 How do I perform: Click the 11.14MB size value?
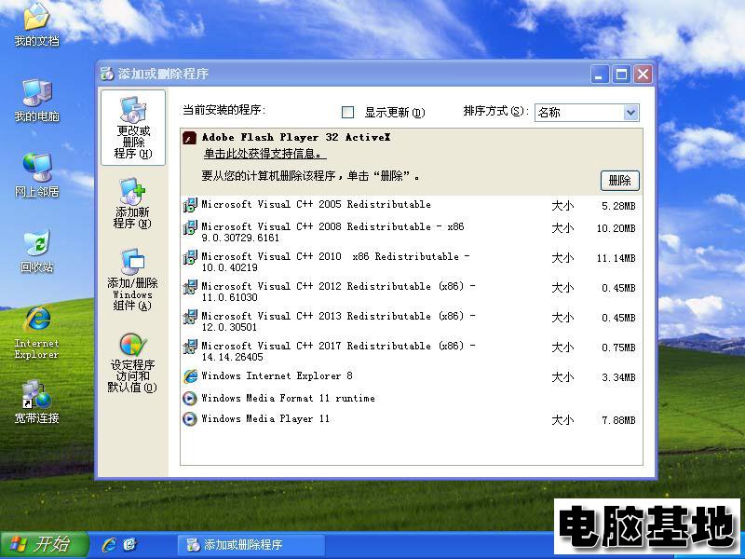click(x=616, y=259)
